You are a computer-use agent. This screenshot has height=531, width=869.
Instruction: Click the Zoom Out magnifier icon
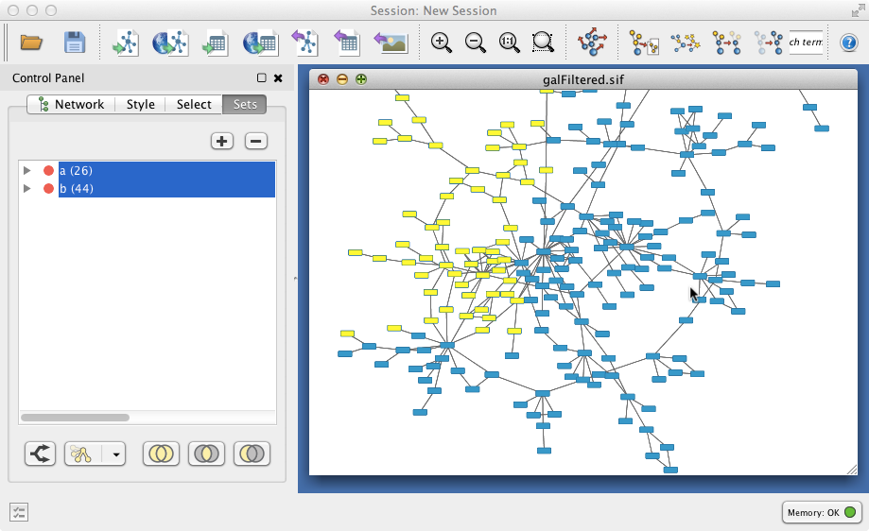coord(476,42)
